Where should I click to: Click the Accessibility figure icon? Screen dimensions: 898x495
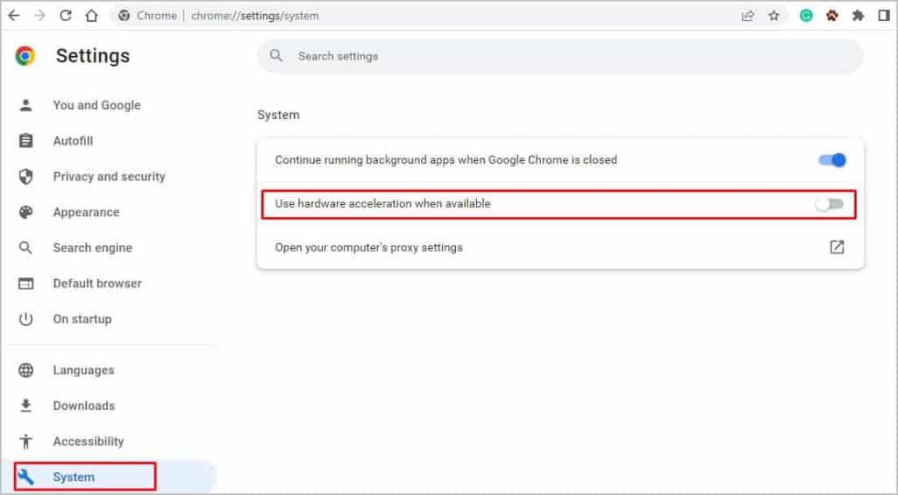coord(25,442)
